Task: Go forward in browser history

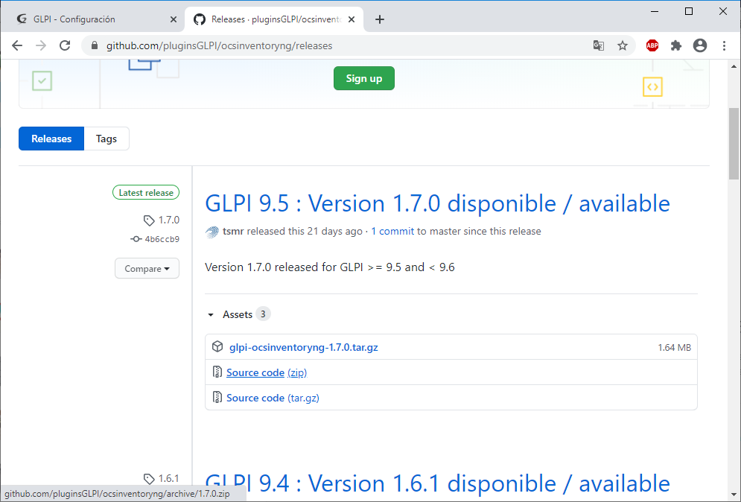Action: click(x=41, y=45)
